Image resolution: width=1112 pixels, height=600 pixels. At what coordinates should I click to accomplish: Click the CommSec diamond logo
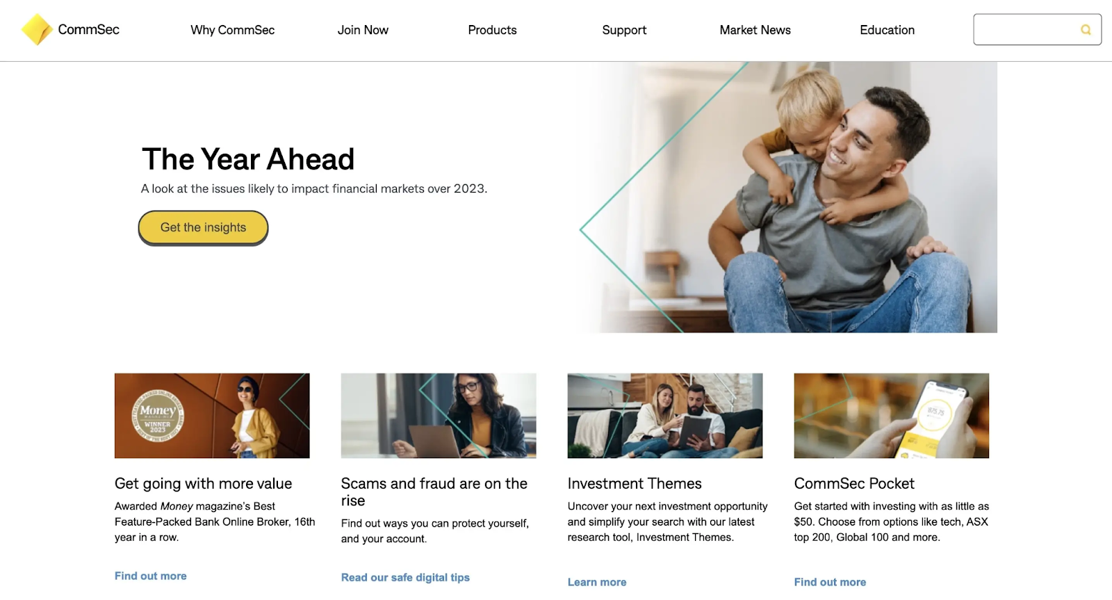coord(37,30)
